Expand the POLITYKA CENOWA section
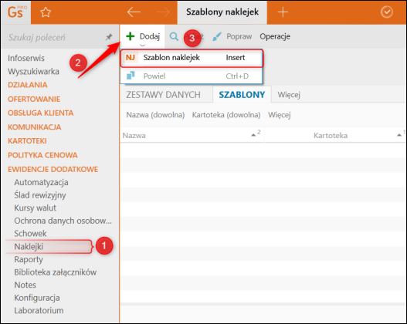 pos(42,155)
